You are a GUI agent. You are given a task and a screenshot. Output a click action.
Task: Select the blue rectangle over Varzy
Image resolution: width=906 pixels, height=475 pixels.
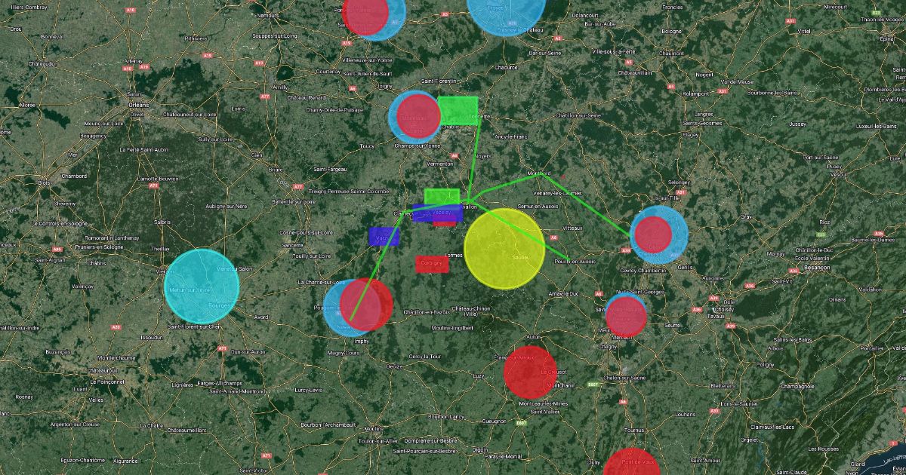pos(384,237)
